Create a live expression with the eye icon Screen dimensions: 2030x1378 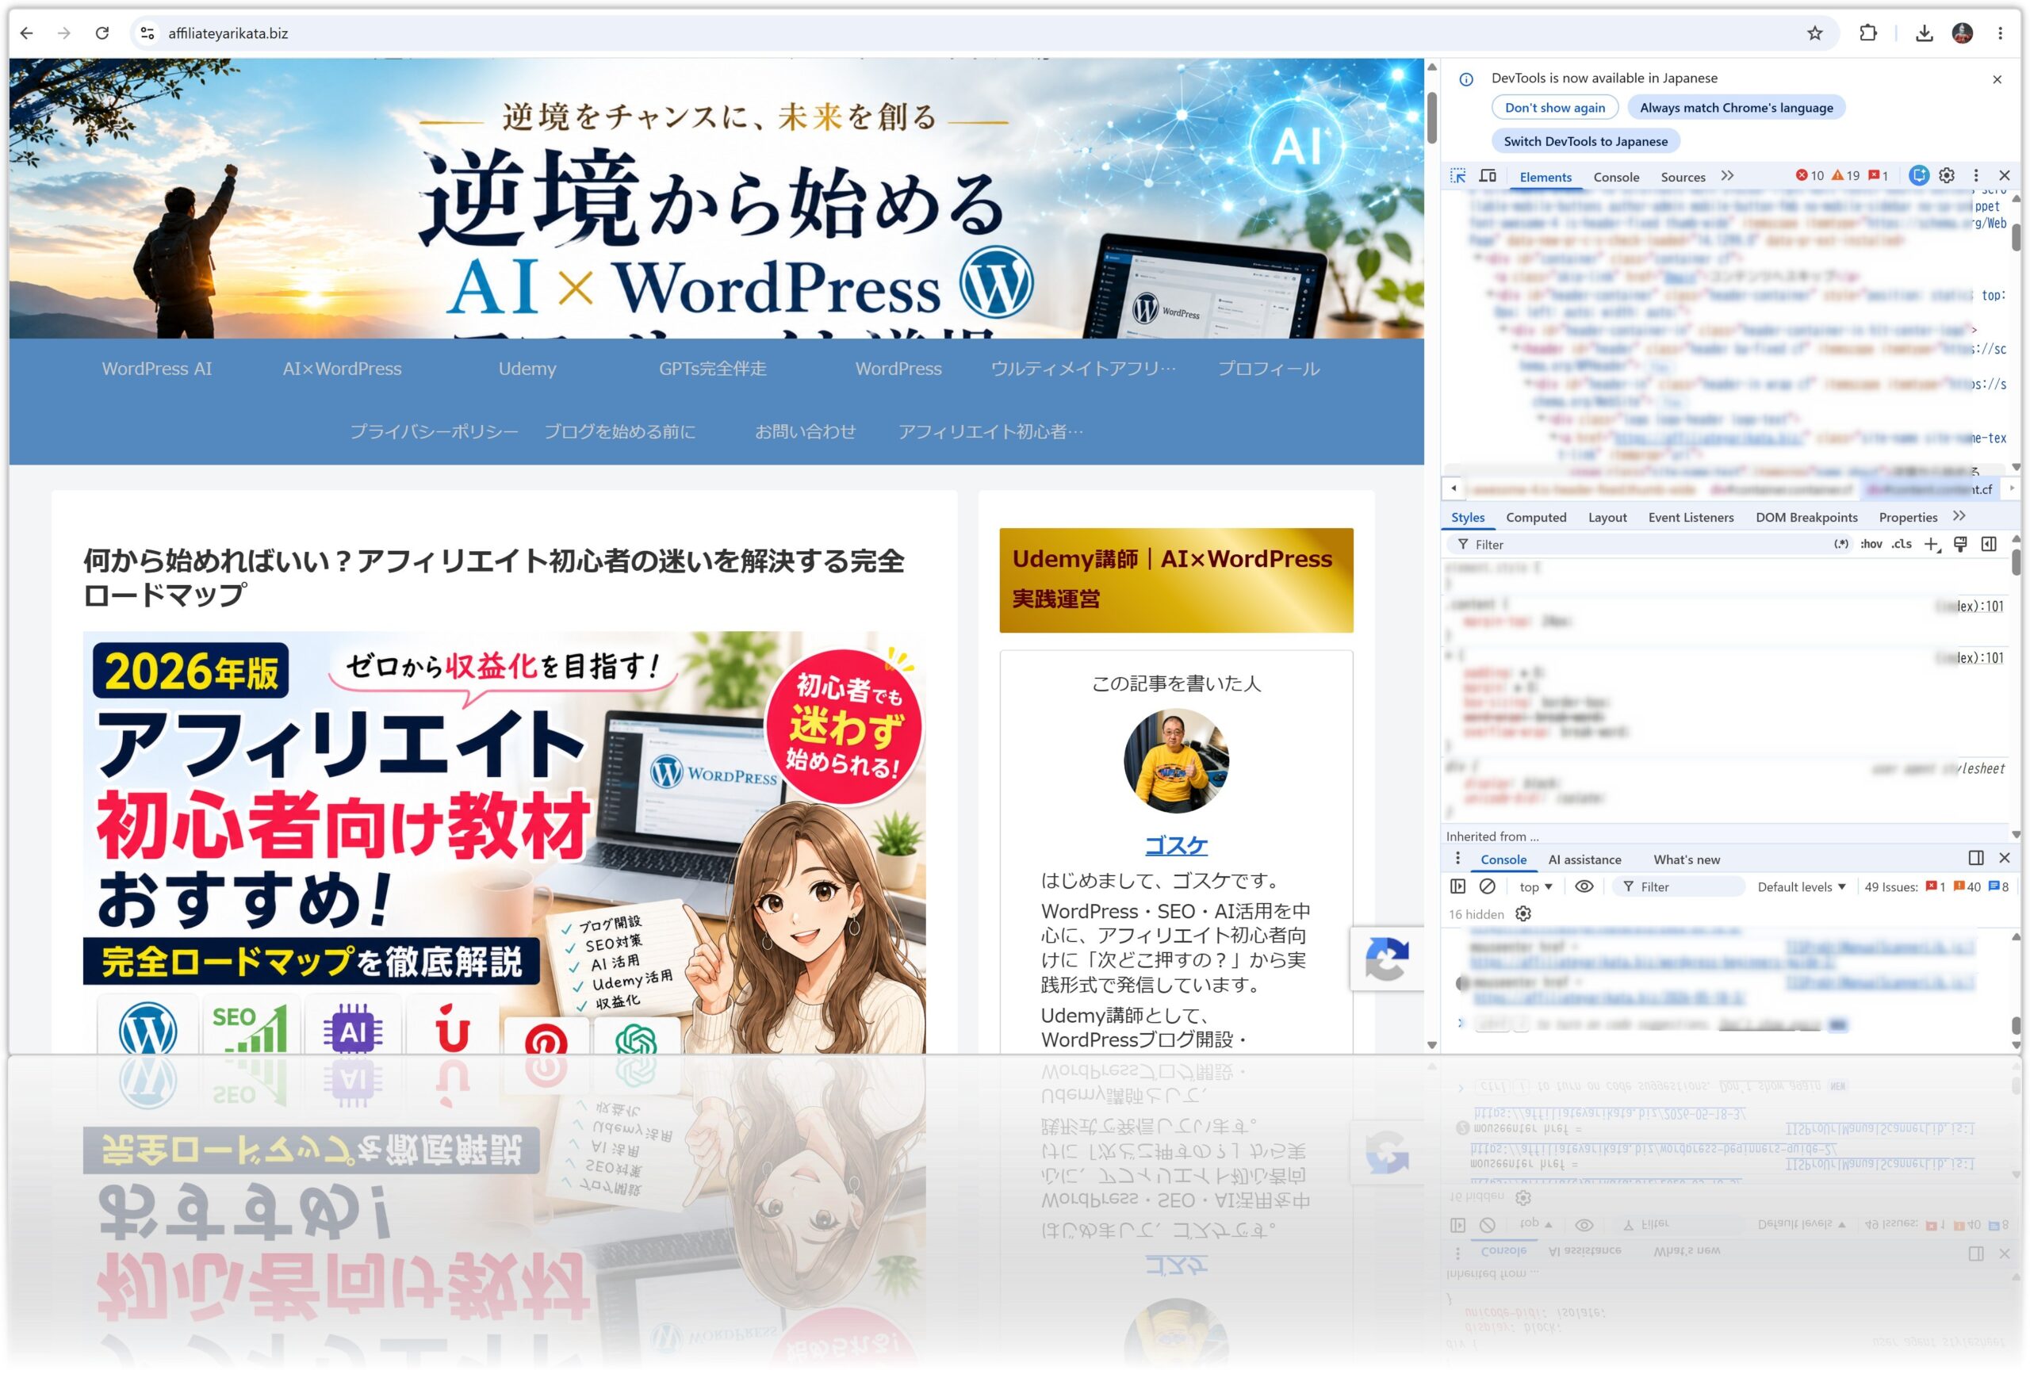click(x=1584, y=886)
